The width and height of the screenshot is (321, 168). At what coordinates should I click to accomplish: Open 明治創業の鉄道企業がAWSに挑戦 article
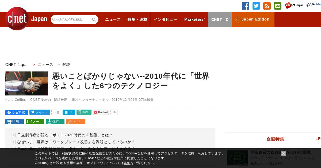(281, 152)
